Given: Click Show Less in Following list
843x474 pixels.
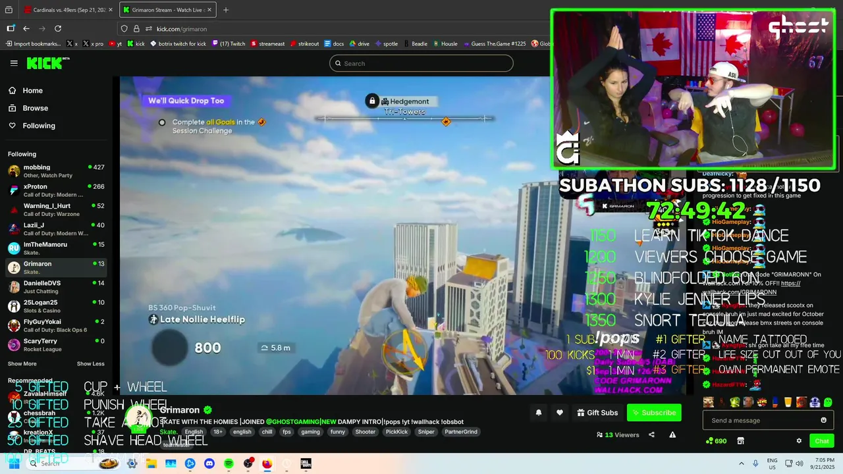Looking at the screenshot, I should 90,363.
